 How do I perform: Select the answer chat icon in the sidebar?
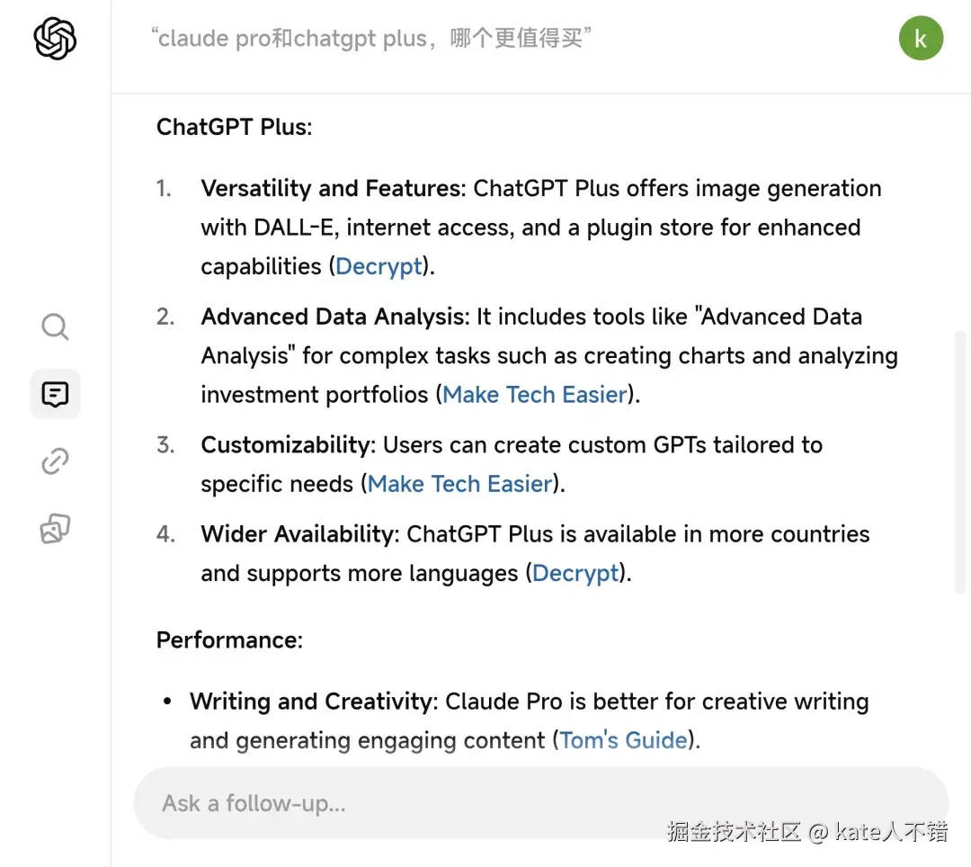coord(55,394)
